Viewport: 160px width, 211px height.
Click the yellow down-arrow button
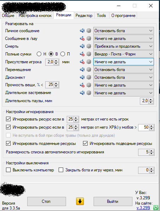pyautogui.click(x=80, y=201)
